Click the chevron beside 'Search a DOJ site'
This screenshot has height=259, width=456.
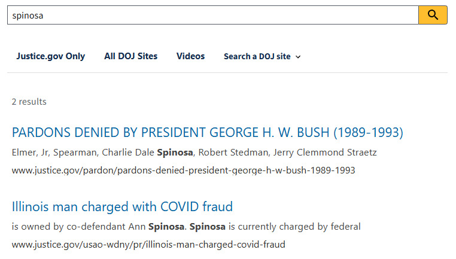298,57
